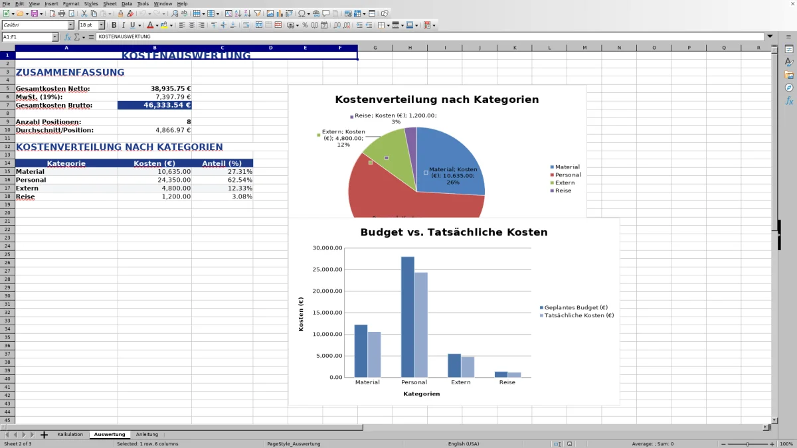797x448 pixels.
Task: Toggle bold formatting
Action: pyautogui.click(x=114, y=25)
